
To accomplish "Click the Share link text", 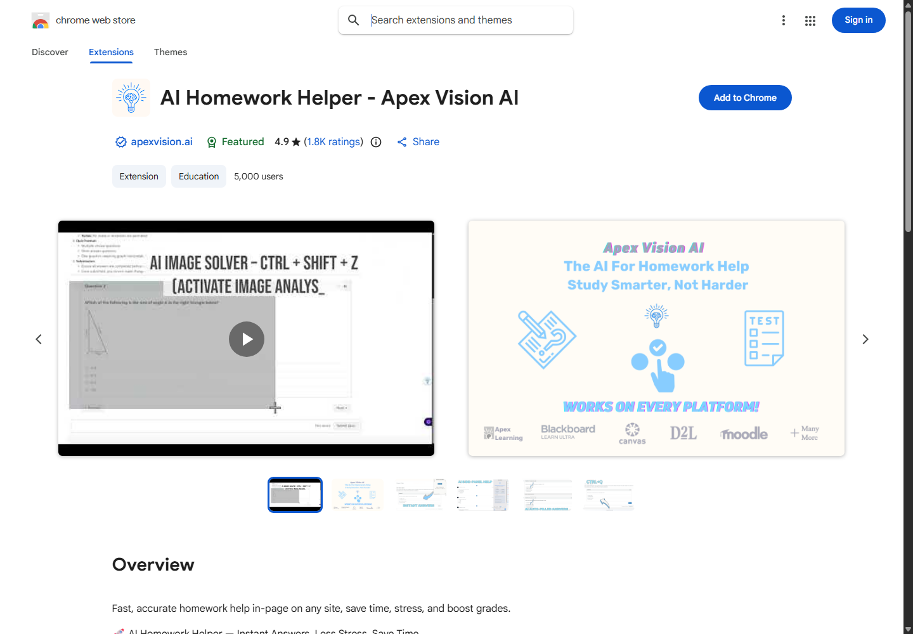I will pos(426,142).
